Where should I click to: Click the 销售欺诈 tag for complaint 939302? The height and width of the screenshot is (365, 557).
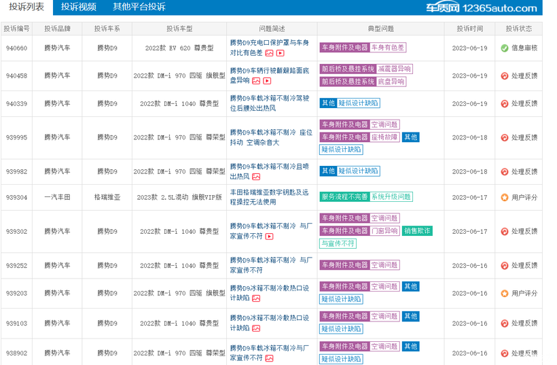click(x=417, y=231)
